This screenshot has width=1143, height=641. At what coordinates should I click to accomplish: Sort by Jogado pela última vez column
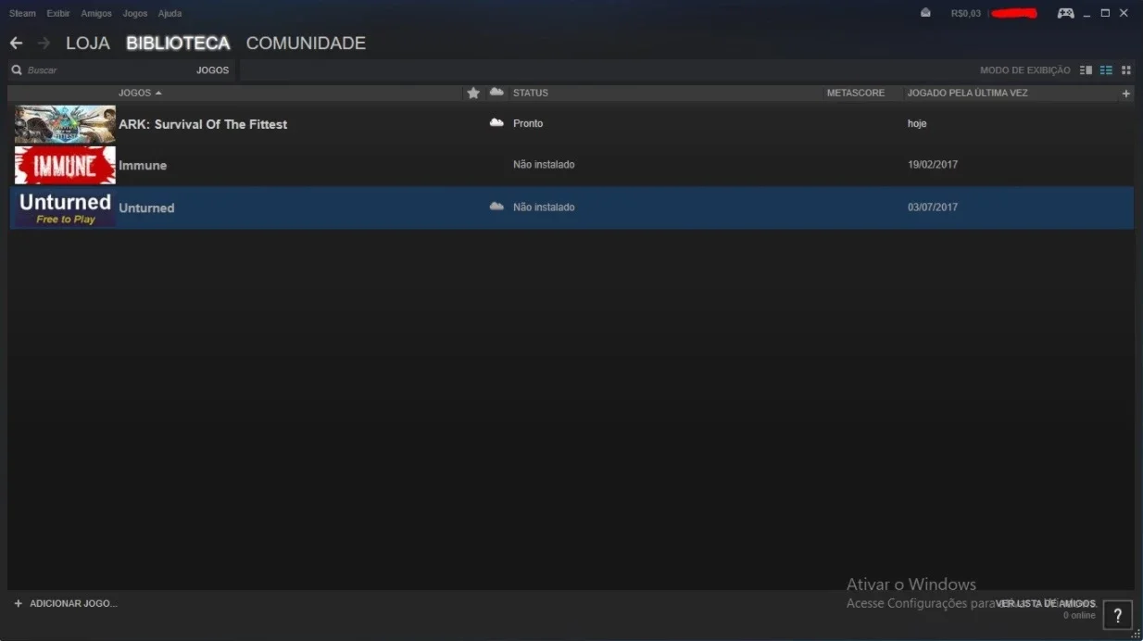(968, 94)
